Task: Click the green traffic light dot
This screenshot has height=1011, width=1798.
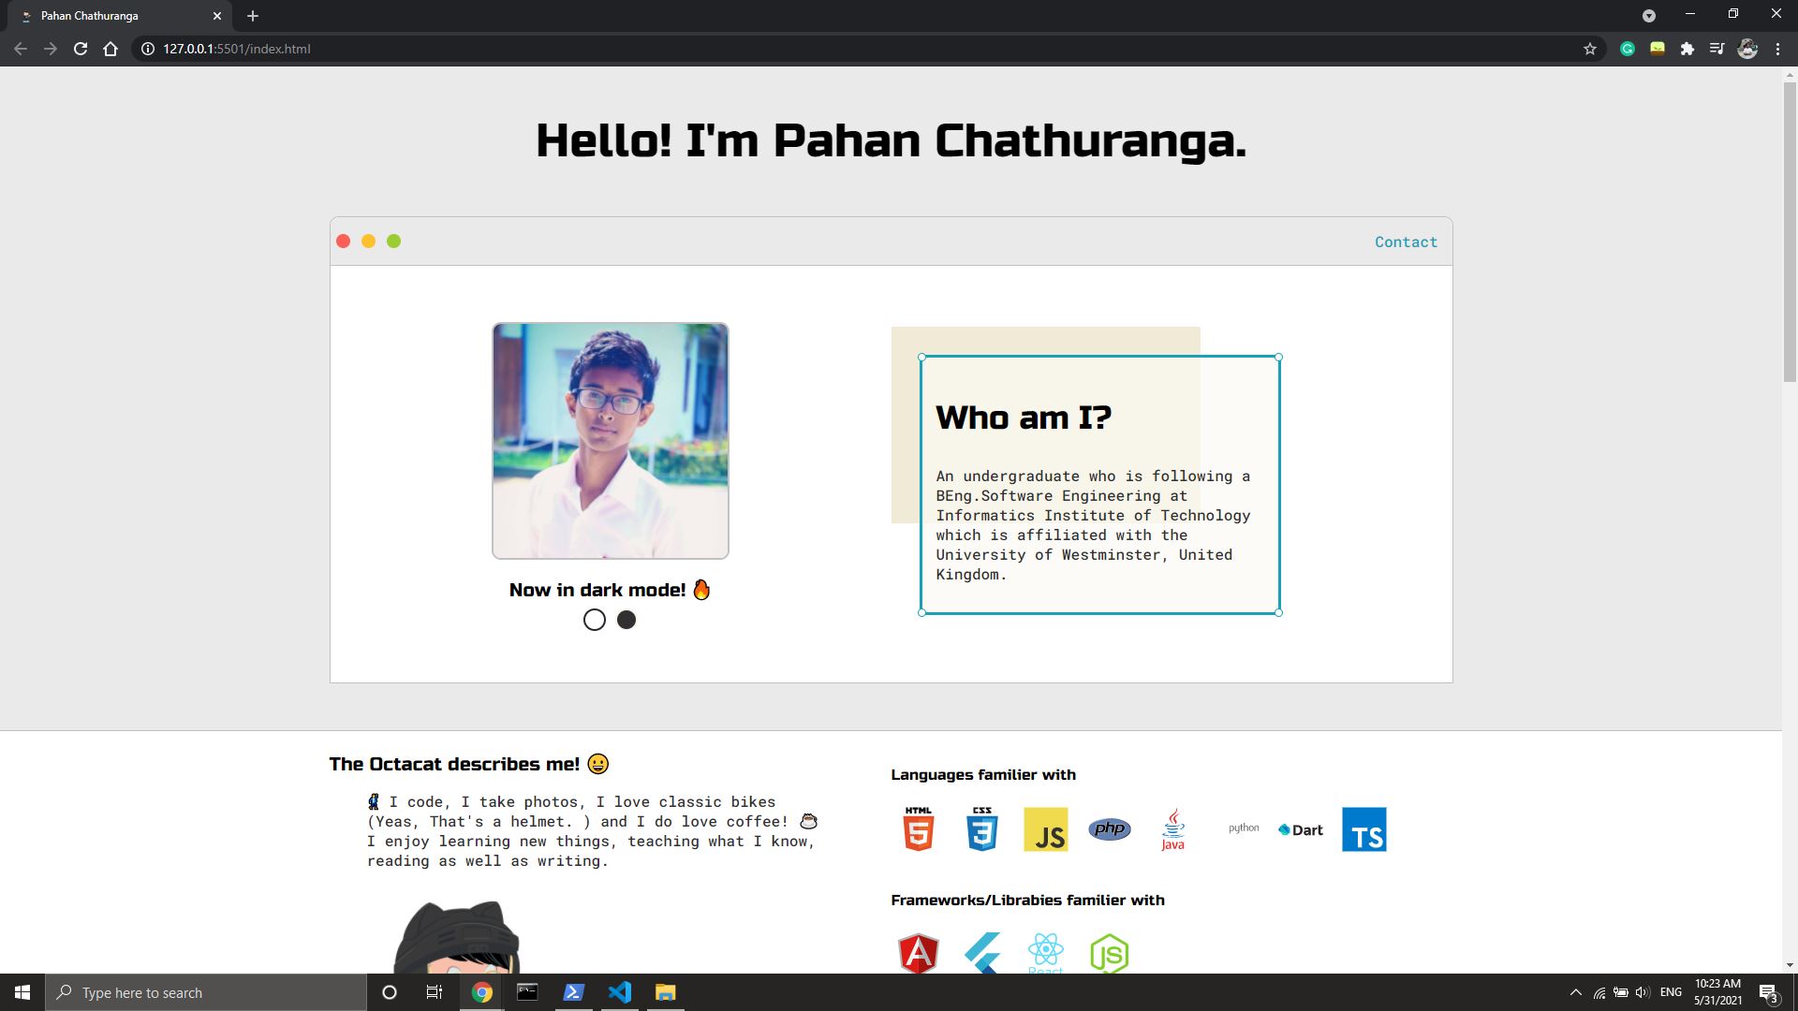Action: click(395, 241)
